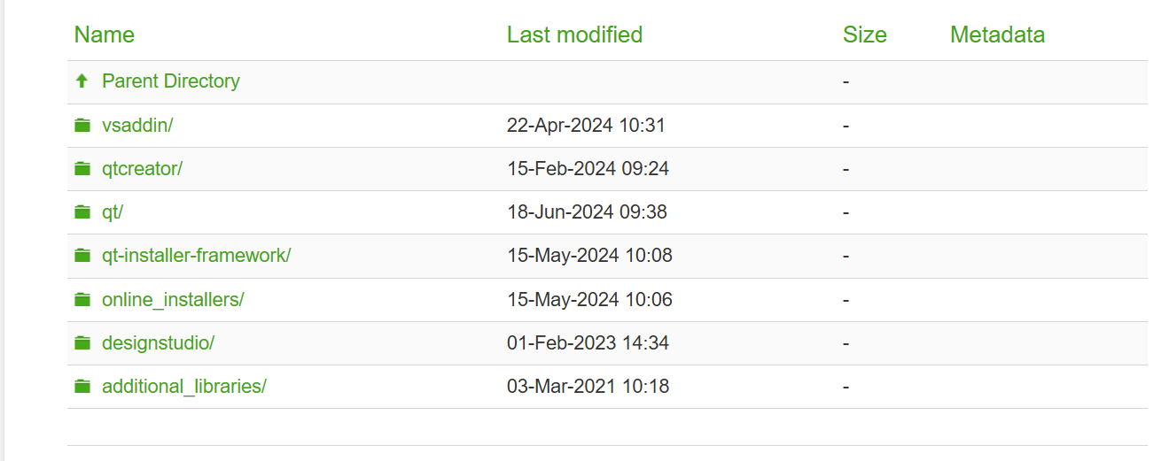Open the qtcreator/ directory link

(142, 169)
